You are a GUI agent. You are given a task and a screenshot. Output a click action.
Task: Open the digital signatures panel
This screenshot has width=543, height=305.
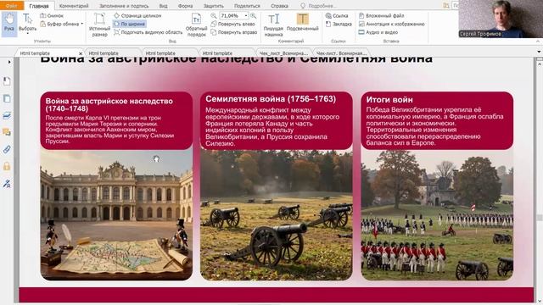[x=7, y=184]
